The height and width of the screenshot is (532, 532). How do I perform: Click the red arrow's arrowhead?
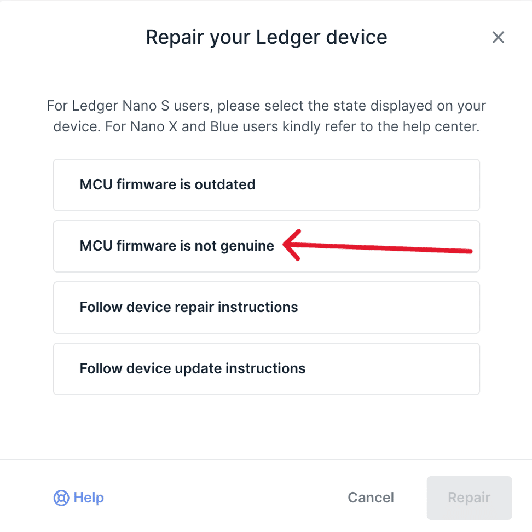[x=287, y=245]
